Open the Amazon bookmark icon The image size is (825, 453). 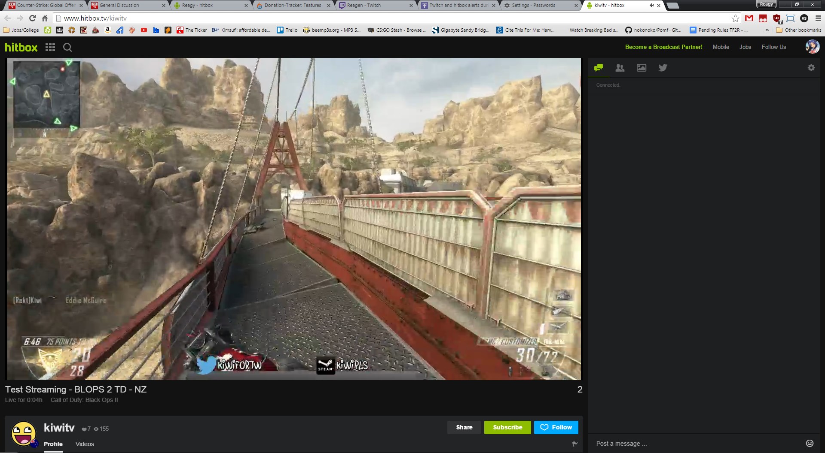(x=107, y=30)
